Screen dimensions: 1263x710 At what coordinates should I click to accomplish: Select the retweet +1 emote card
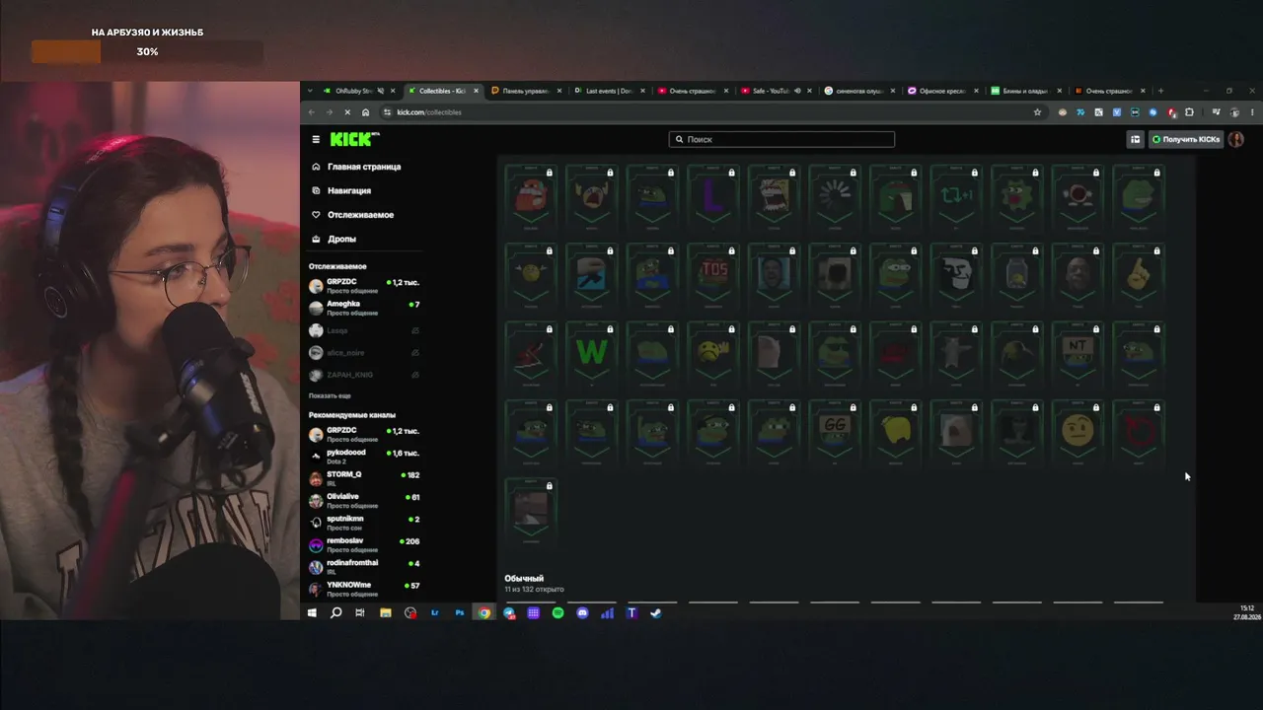956,197
